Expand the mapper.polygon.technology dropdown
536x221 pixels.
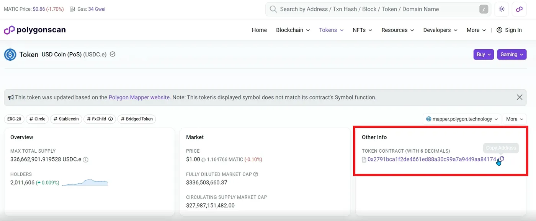(x=461, y=119)
